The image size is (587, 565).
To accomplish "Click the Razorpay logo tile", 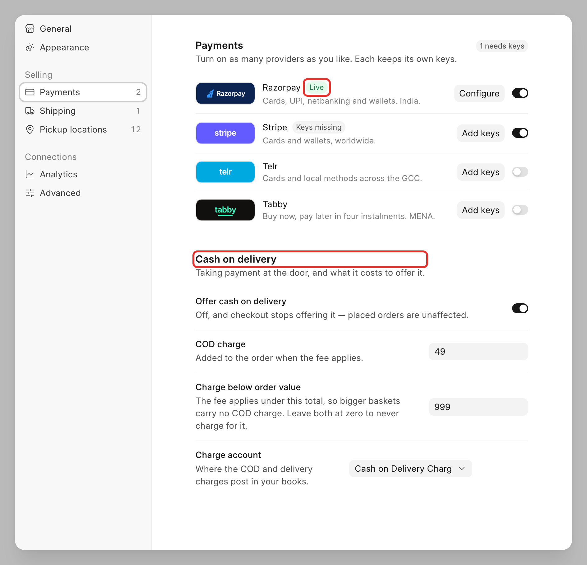I will click(x=225, y=93).
